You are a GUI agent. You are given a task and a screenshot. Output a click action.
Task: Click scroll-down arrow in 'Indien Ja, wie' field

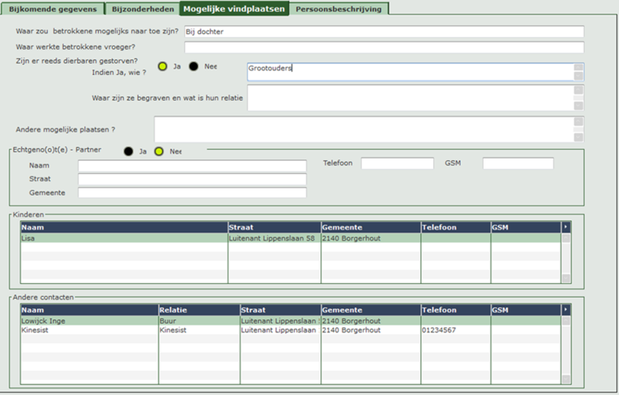coord(578,77)
